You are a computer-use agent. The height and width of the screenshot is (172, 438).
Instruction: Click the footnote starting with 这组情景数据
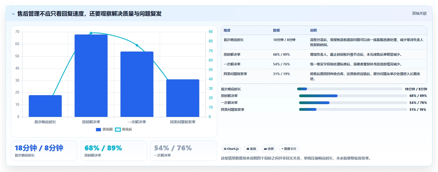coord(297,158)
